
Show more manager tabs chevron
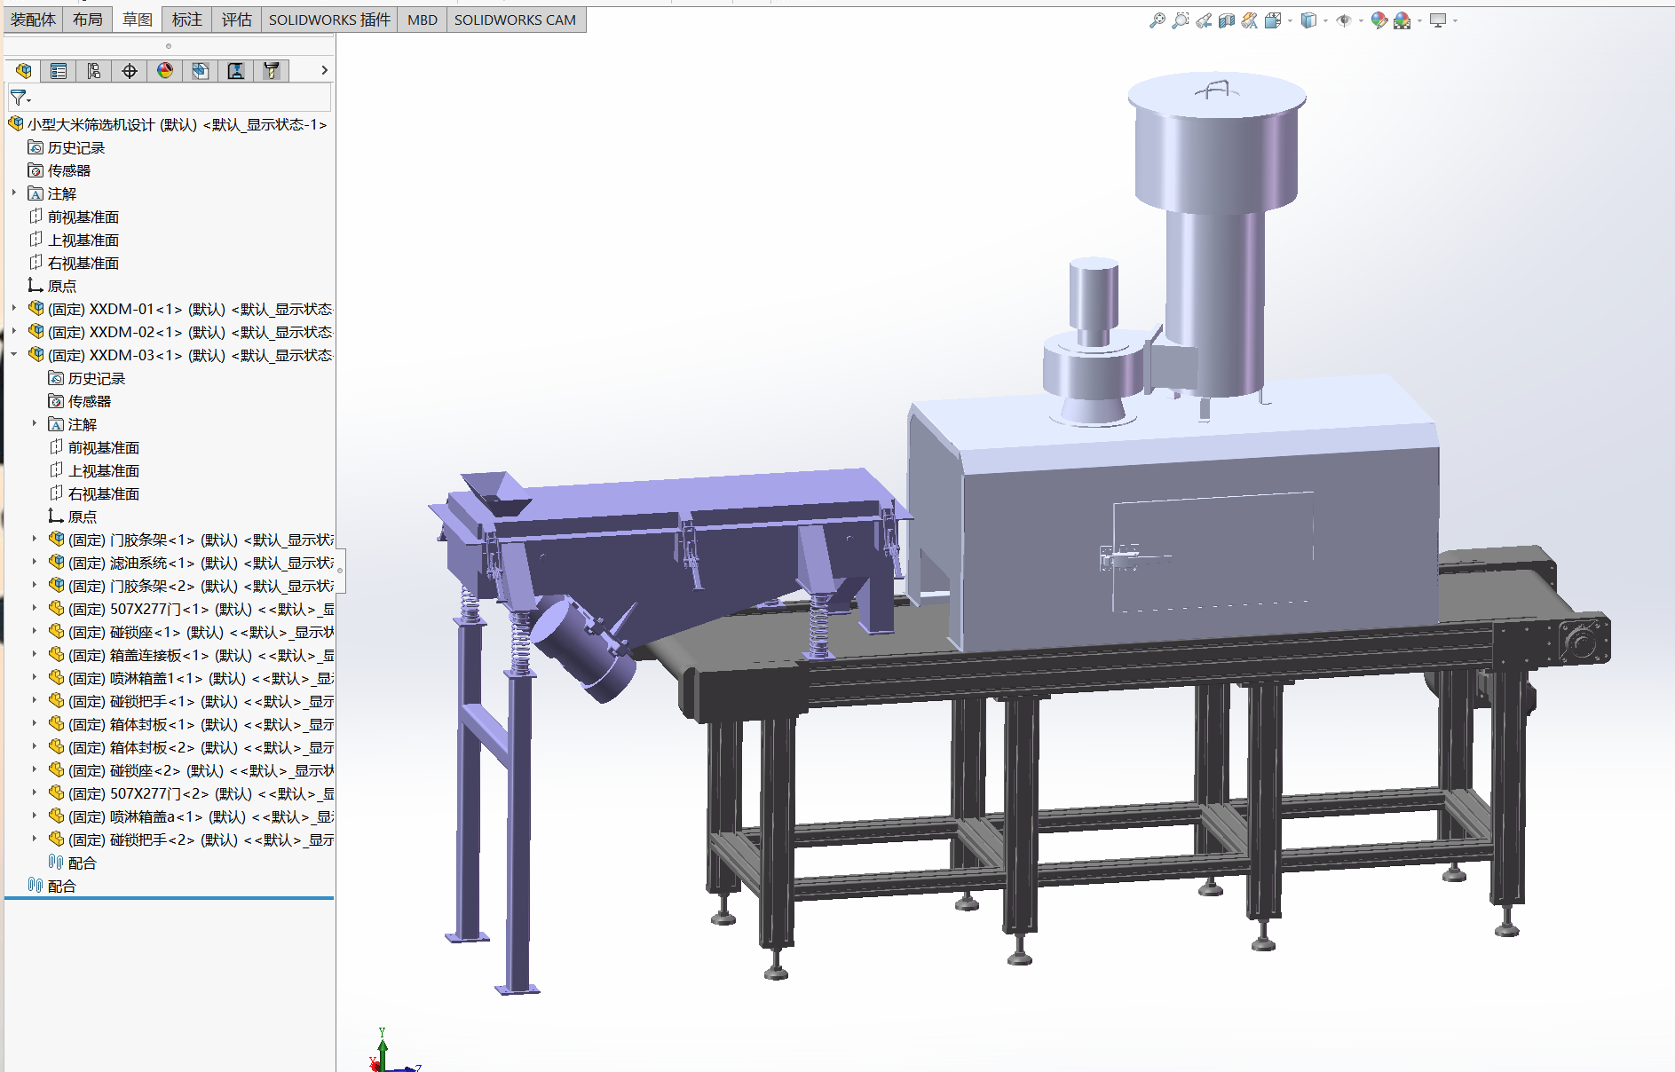[x=324, y=70]
